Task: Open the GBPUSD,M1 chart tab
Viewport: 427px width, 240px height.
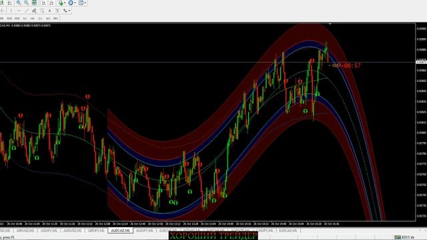Action: tap(25, 231)
